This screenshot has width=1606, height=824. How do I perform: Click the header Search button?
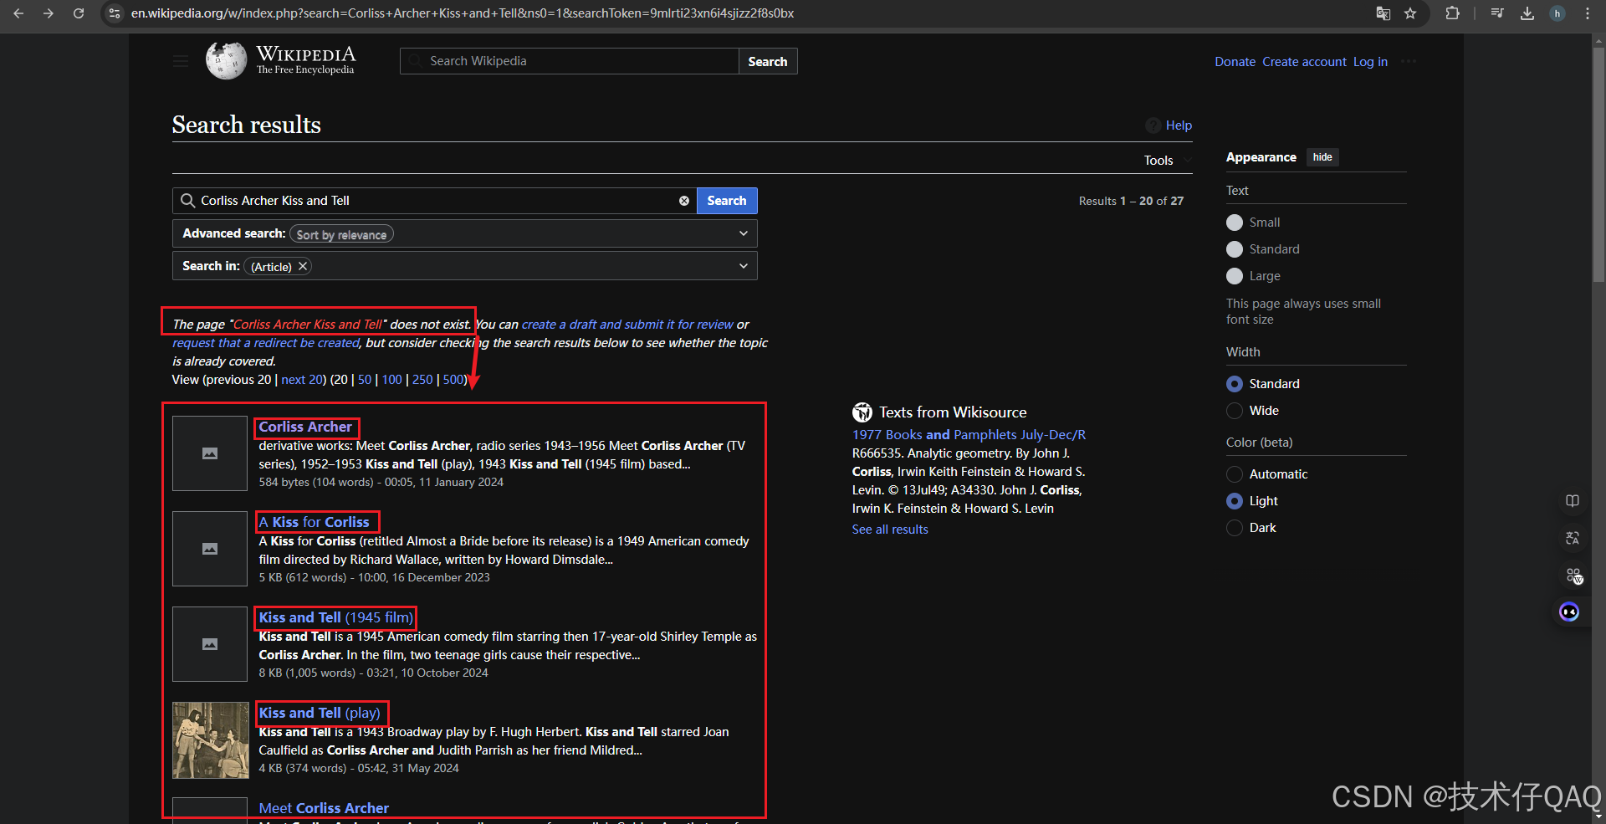(768, 61)
